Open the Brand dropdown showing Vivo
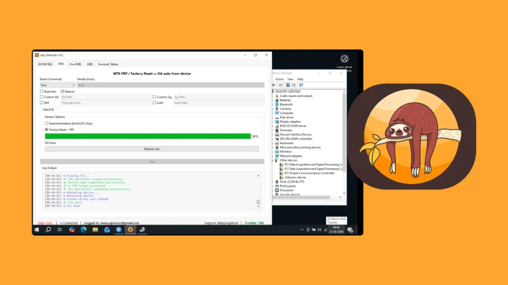This screenshot has height=285, width=508. coord(58,85)
